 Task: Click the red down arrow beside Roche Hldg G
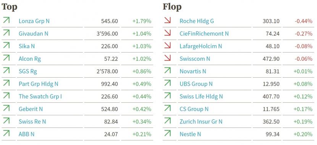point(167,20)
